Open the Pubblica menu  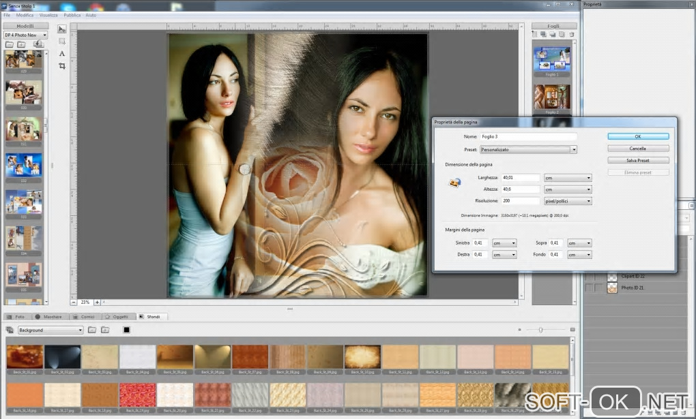pyautogui.click(x=72, y=15)
